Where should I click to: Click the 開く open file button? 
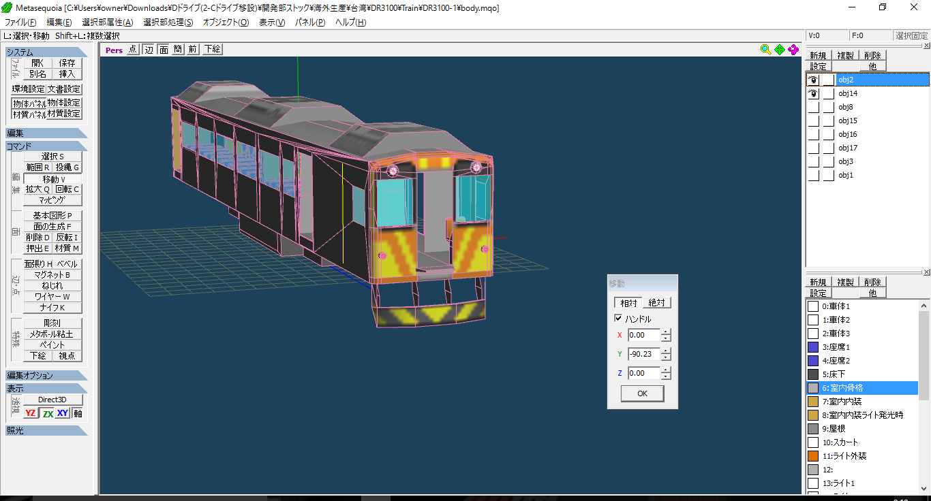[x=37, y=63]
